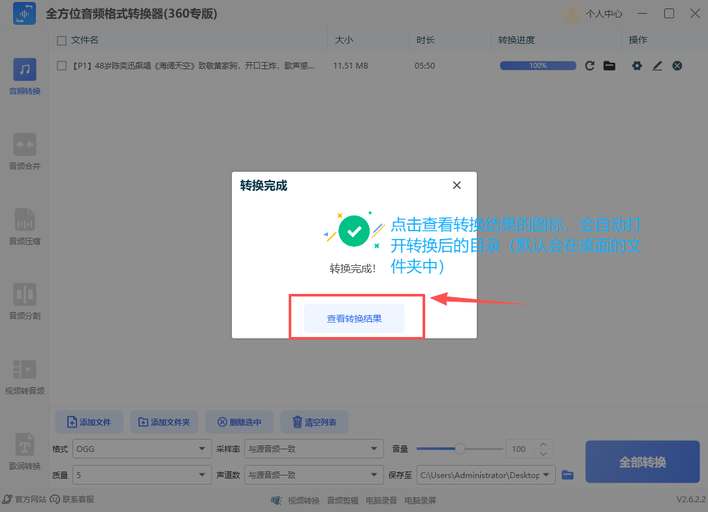This screenshot has width=708, height=512.
Task: Open the folder browser next to 保存至
Action: 567,475
